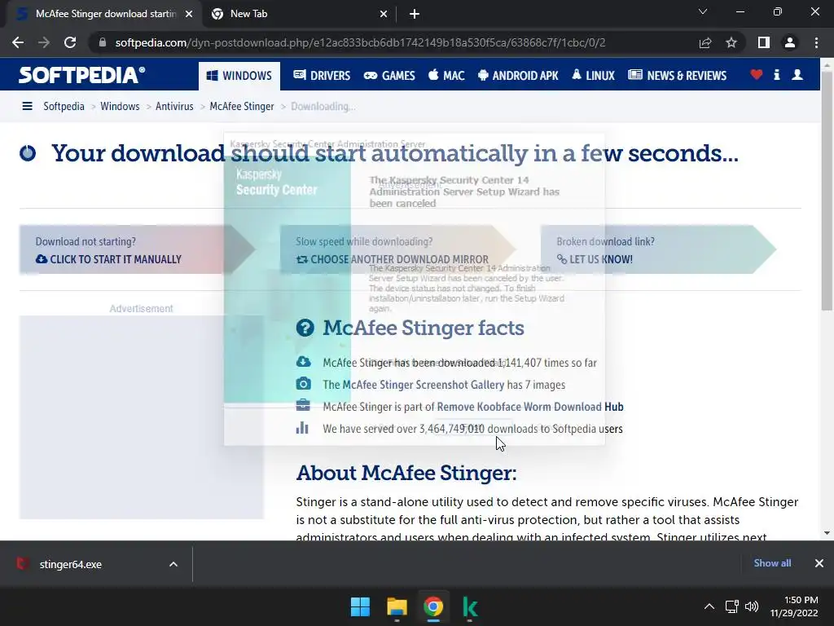
Task: Close the McAfee Stinger download tab
Action: tap(189, 14)
